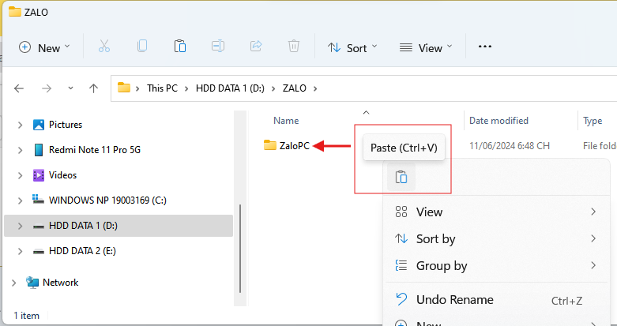Click the Share icon in toolbar
617x326 pixels.
(256, 47)
